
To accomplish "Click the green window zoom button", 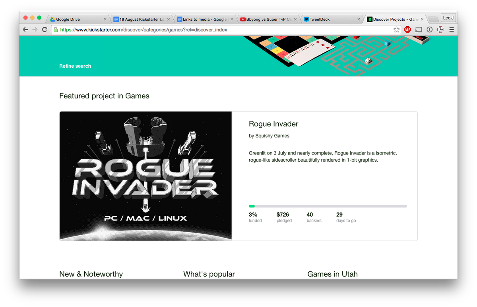I will (x=39, y=18).
